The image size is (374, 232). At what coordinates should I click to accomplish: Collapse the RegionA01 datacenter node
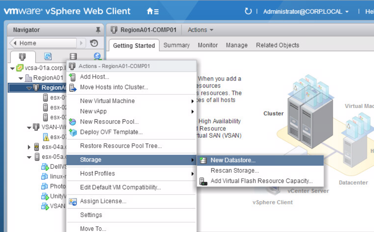(x=21, y=78)
